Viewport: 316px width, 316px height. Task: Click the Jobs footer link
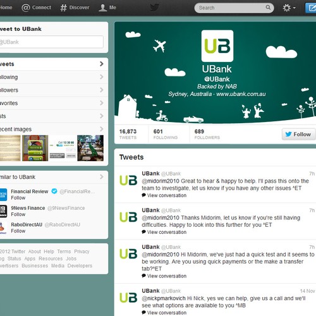(x=71, y=258)
